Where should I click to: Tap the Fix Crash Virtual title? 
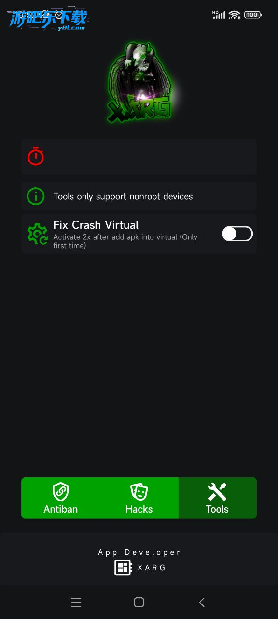pos(96,225)
